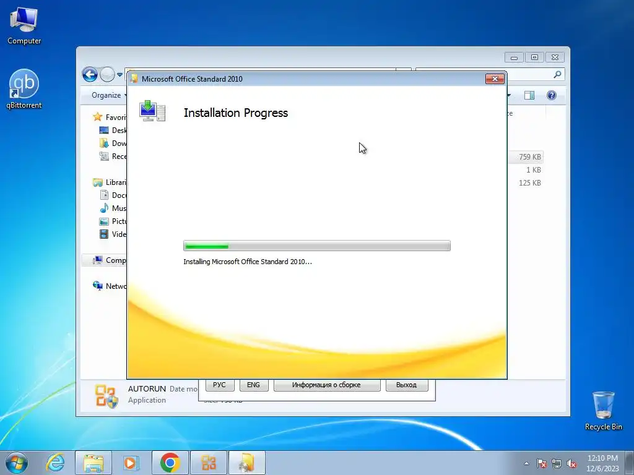The image size is (634, 475).
Task: Click the Installation Progress heading
Action: pyautogui.click(x=236, y=113)
